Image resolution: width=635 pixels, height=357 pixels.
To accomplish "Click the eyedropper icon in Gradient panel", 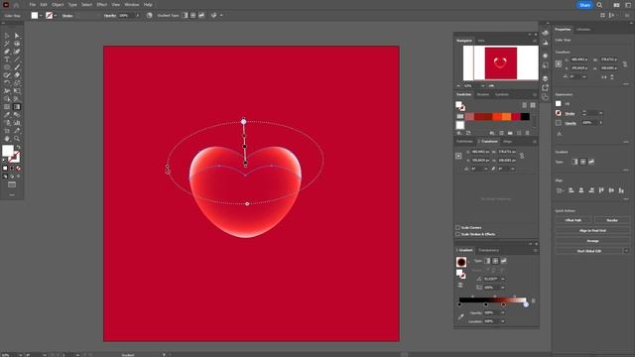I will [460, 317].
